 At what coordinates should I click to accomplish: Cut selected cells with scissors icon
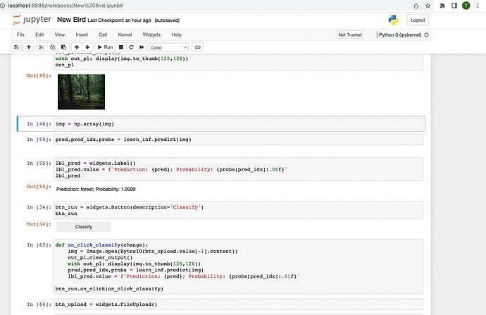(x=42, y=47)
